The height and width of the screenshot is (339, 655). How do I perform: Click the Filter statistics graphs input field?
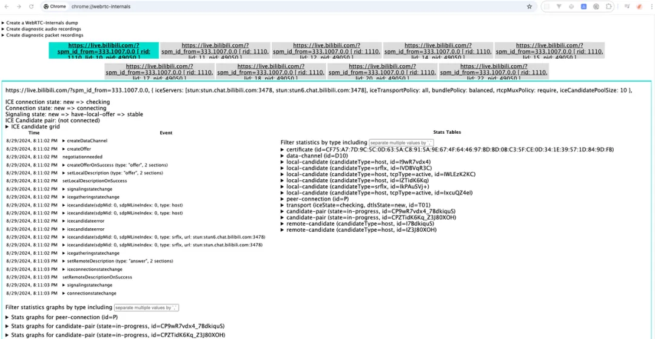click(146, 308)
